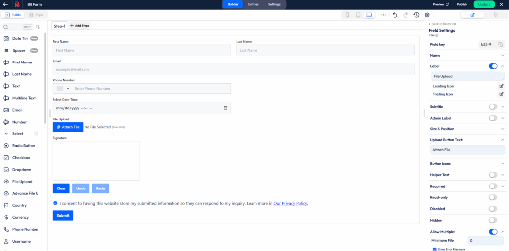Click the Email input field in the form
The width and height of the screenshot is (509, 251).
(x=234, y=69)
